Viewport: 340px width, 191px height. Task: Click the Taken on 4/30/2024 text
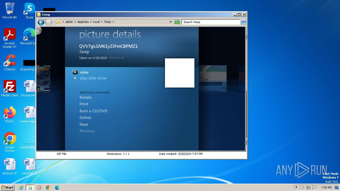[x=93, y=58]
